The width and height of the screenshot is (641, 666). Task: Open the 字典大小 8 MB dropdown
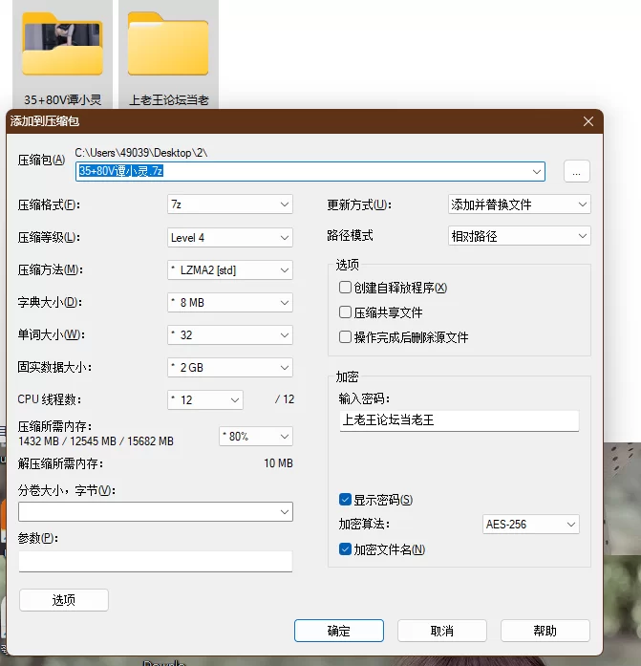pos(230,302)
